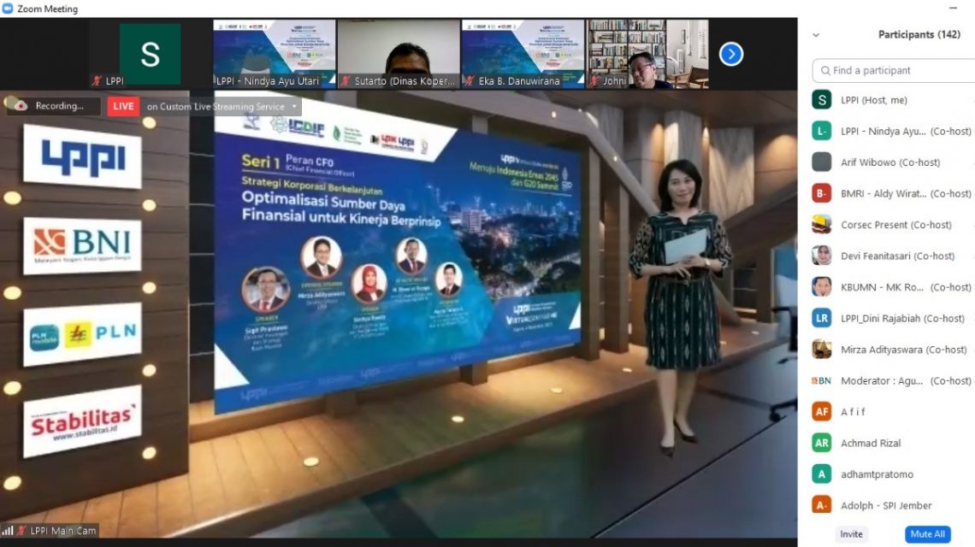Select LPPI - Nindya Ayu co-host row
This screenshot has height=547, width=975.
pos(893,131)
